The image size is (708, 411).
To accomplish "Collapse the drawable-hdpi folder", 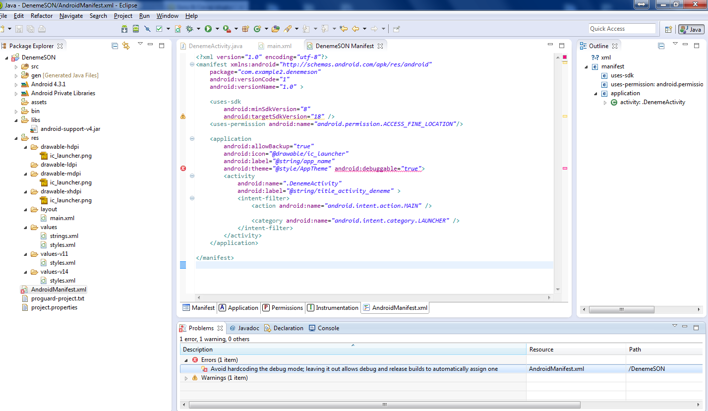I will point(25,147).
